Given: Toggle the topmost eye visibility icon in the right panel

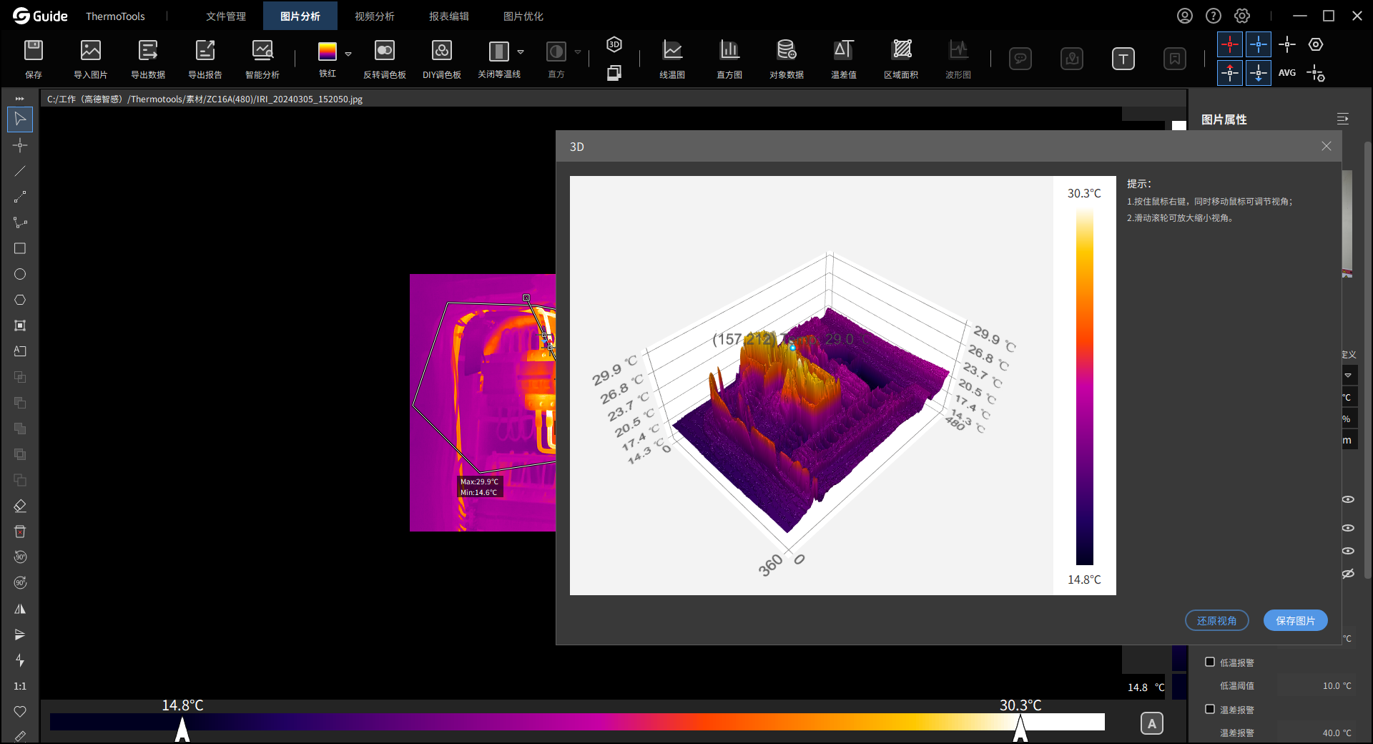Looking at the screenshot, I should (1348, 499).
